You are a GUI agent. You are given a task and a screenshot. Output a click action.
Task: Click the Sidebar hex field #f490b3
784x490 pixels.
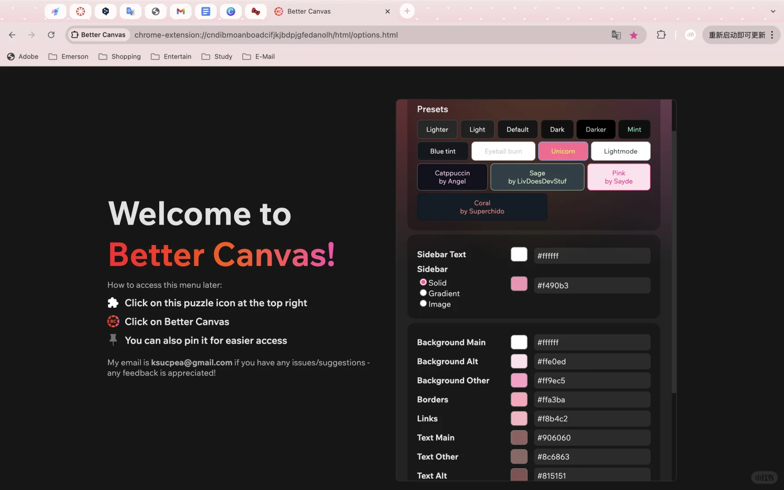click(x=592, y=285)
